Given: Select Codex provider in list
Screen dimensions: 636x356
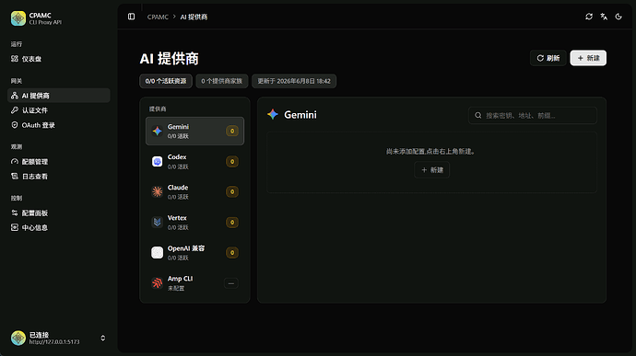Looking at the screenshot, I should click(x=194, y=162).
